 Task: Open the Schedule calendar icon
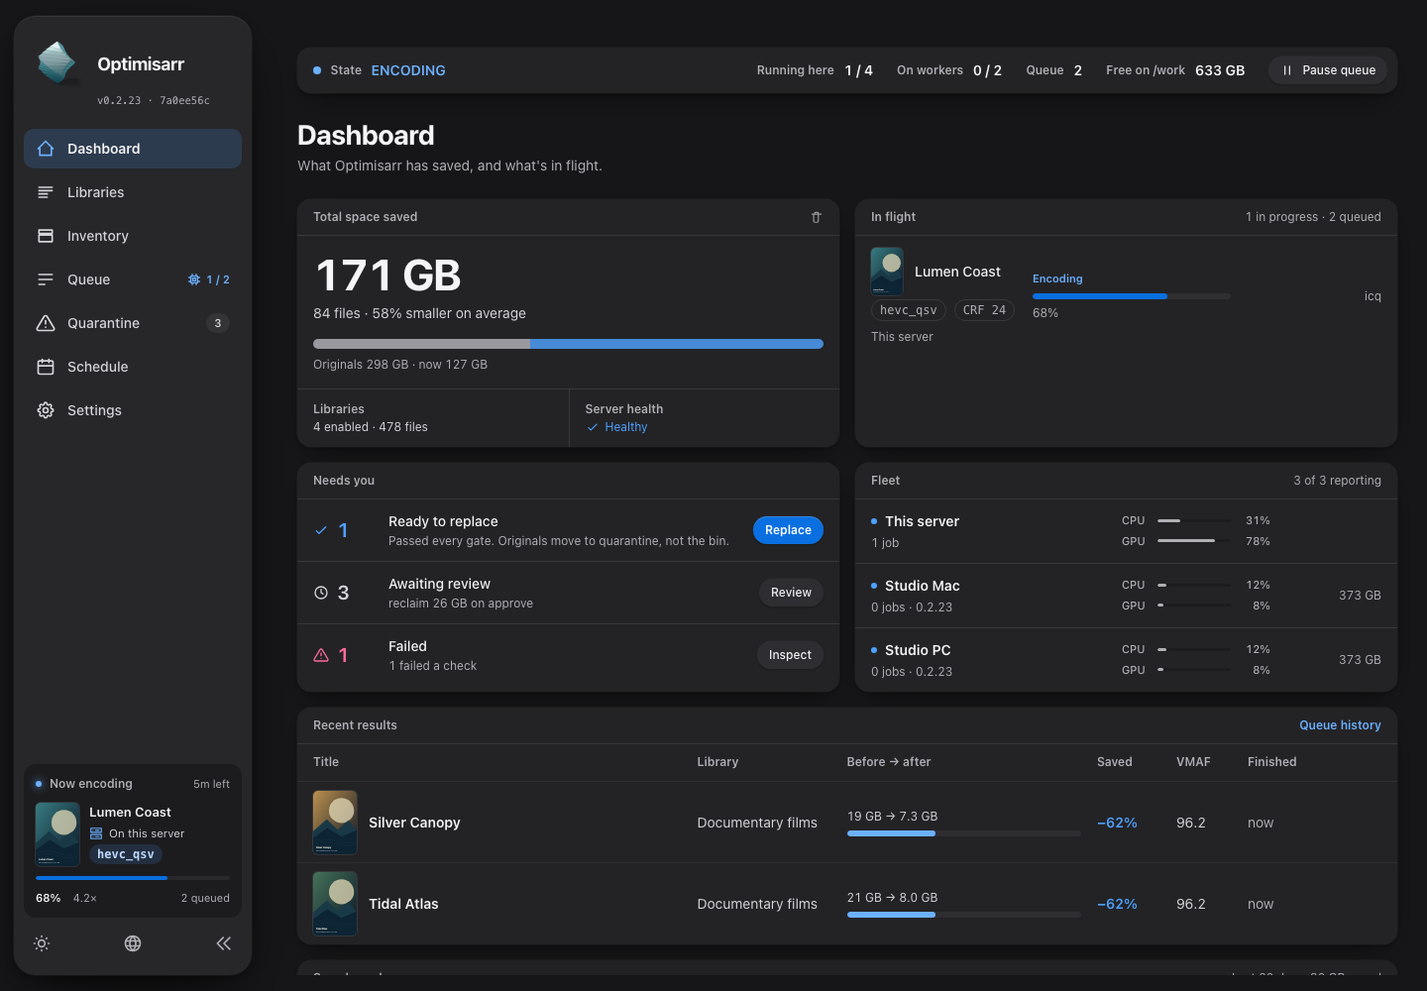[46, 367]
